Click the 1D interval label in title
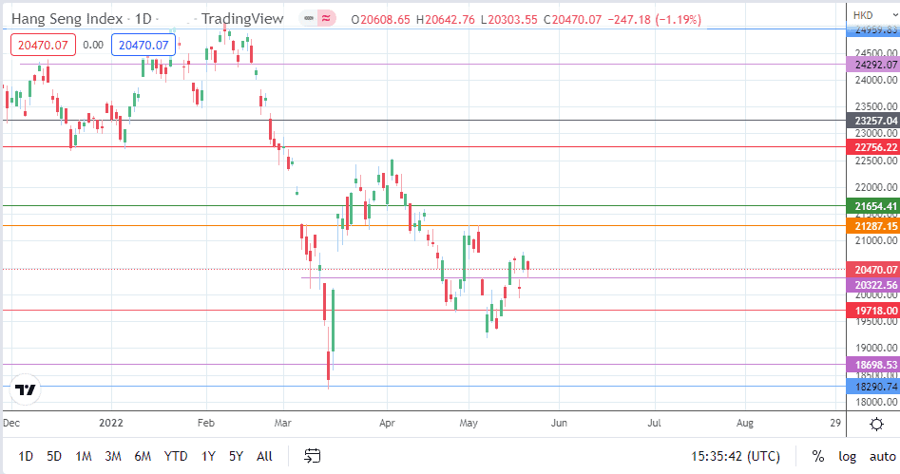Image resolution: width=900 pixels, height=474 pixels. tap(143, 19)
